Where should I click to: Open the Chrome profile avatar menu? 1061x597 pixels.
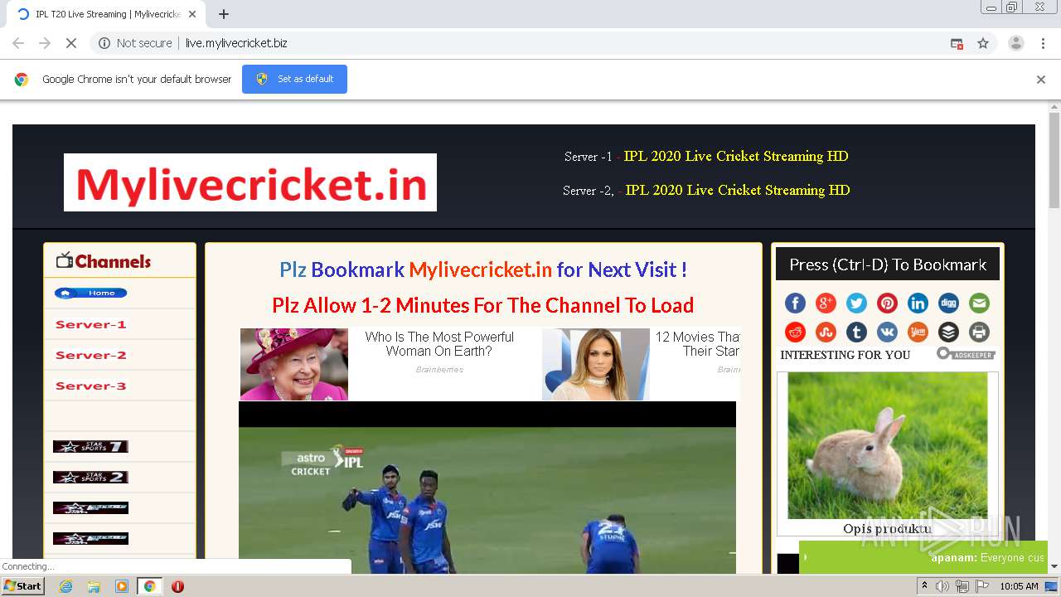(1015, 43)
